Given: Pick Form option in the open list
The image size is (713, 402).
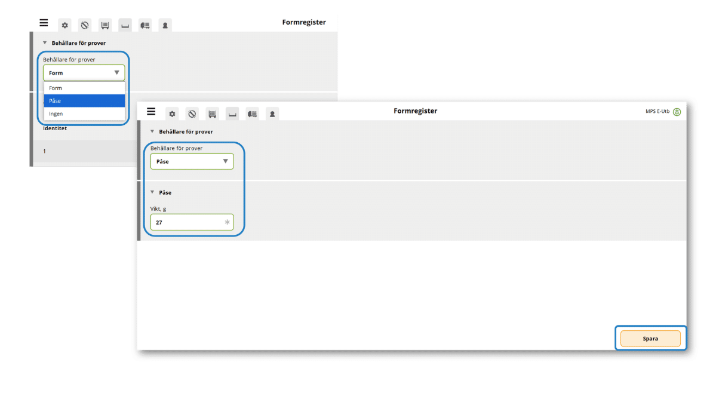Looking at the screenshot, I should 84,88.
